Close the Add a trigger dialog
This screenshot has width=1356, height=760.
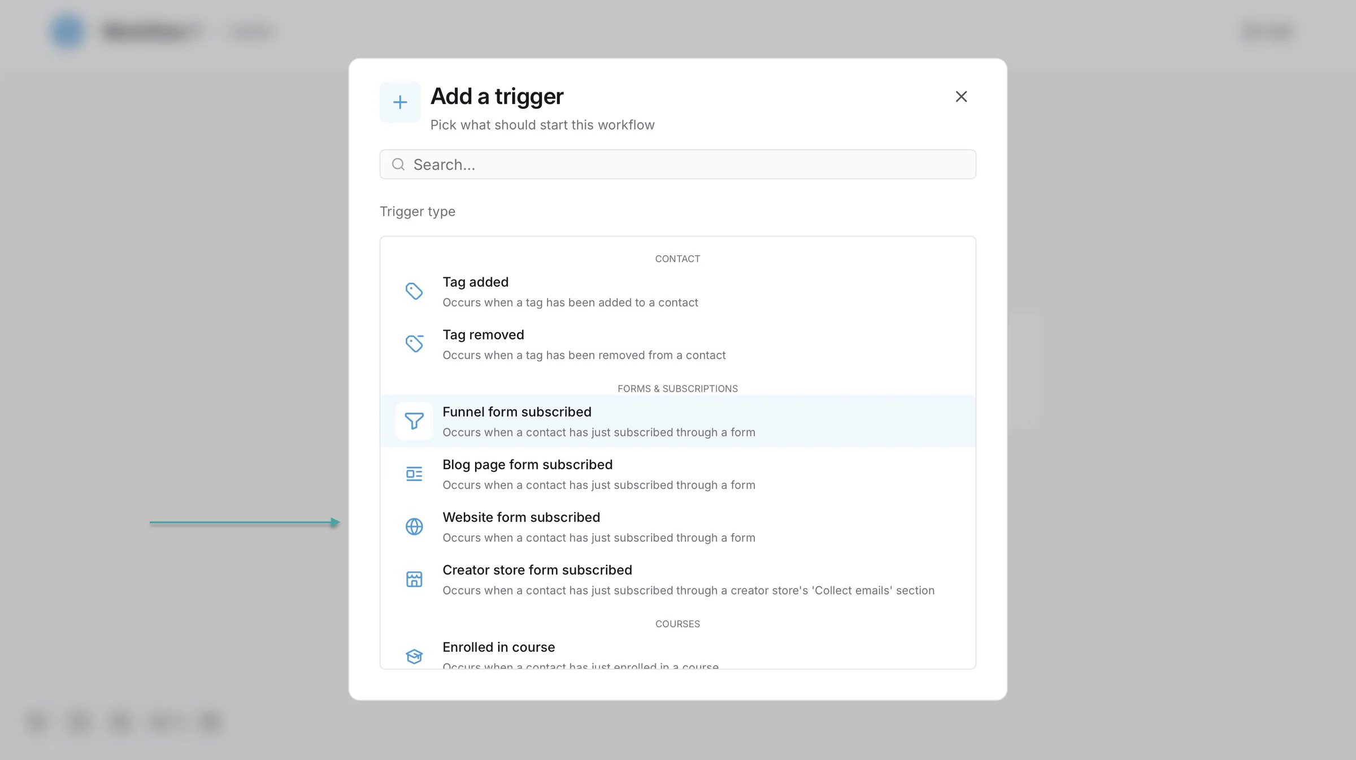(961, 97)
